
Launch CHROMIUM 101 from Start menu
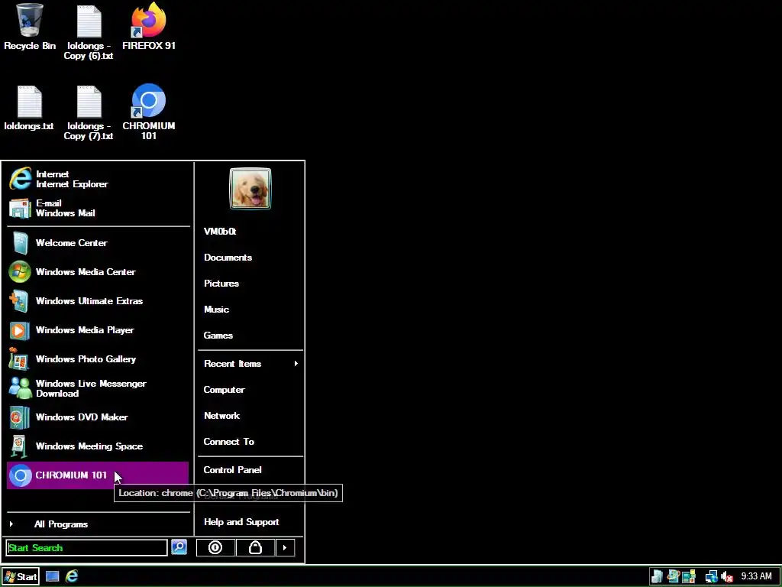point(99,475)
